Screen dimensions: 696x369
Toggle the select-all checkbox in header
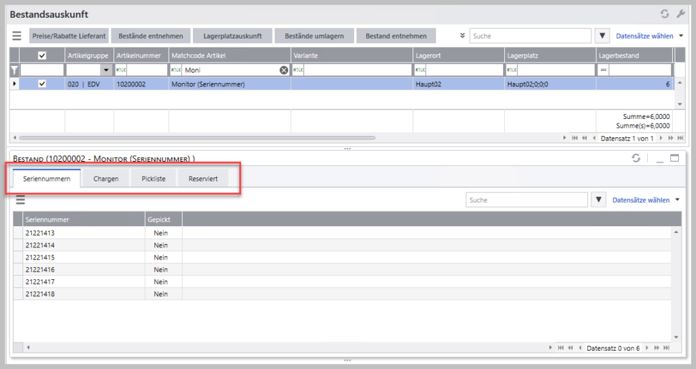(x=42, y=56)
